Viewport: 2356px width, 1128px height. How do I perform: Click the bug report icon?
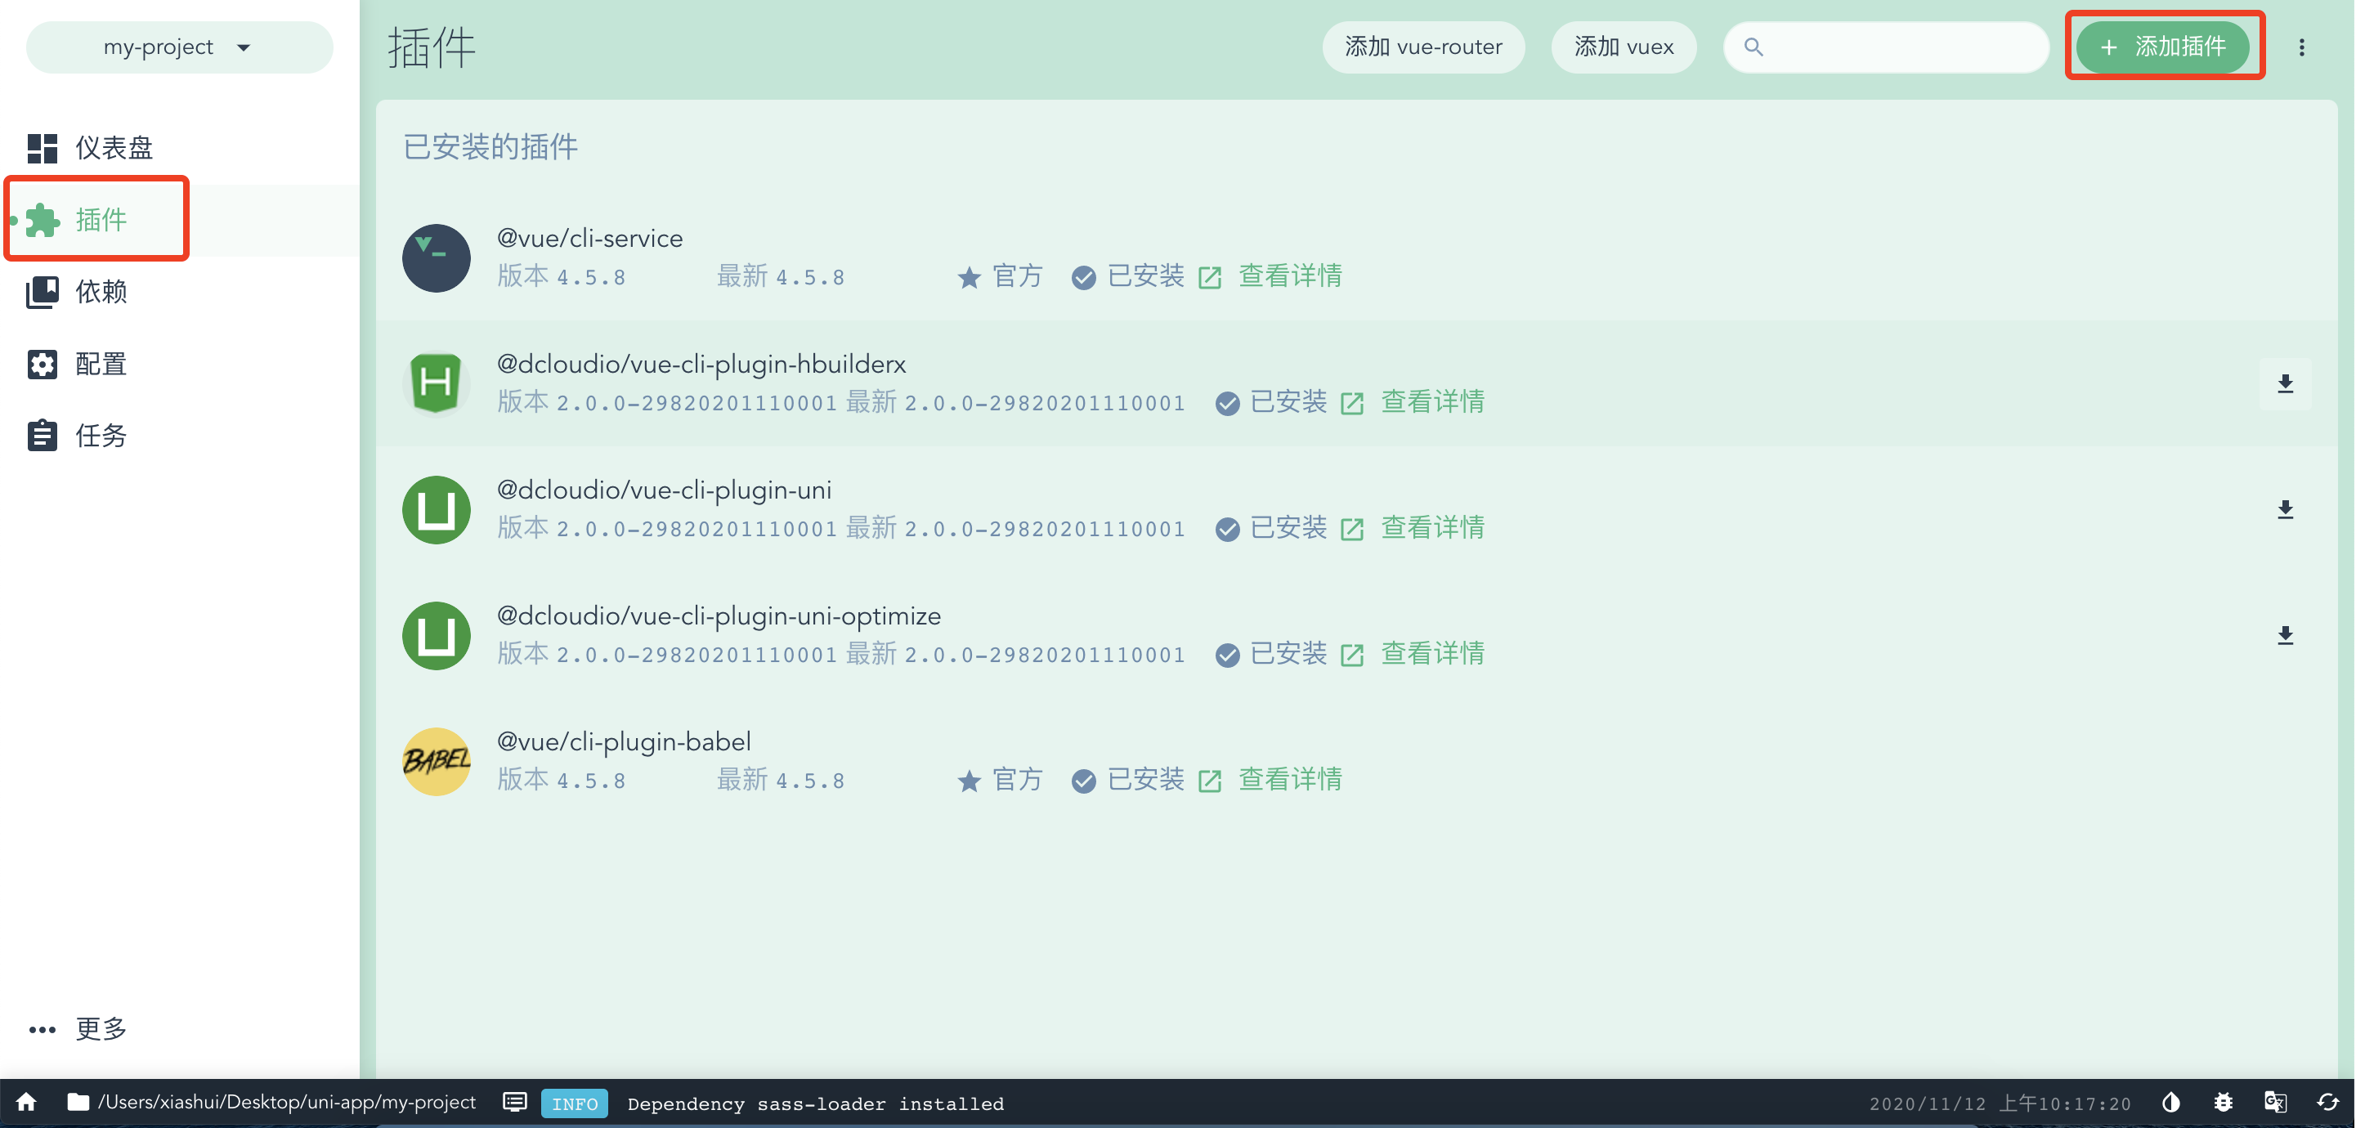pos(2224,1103)
